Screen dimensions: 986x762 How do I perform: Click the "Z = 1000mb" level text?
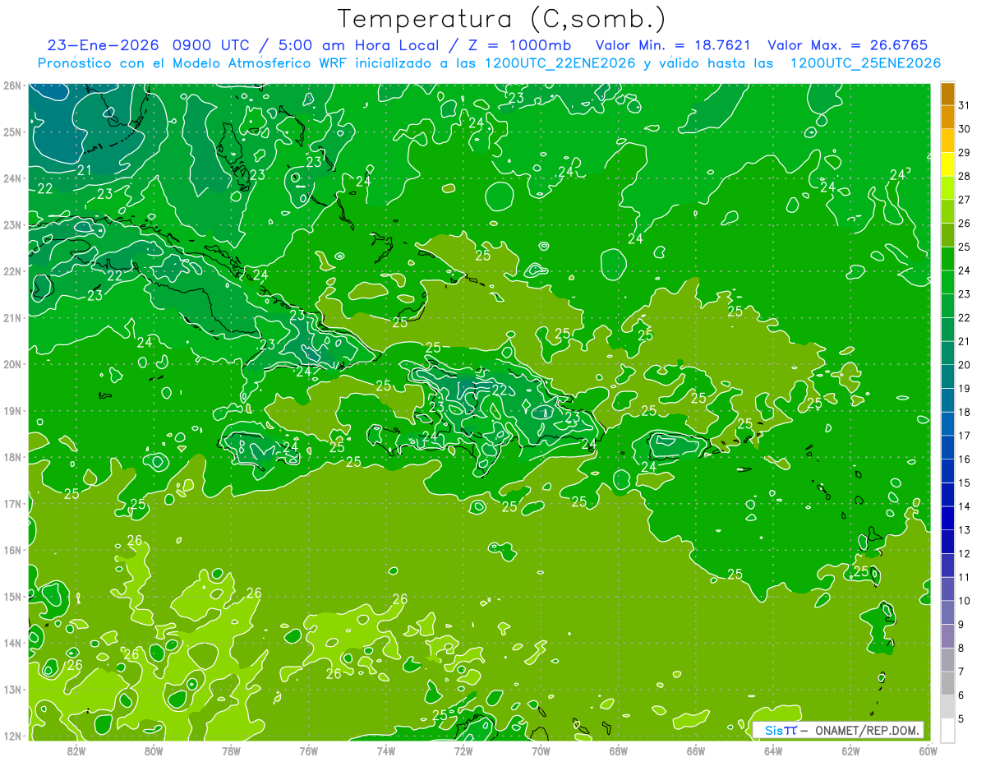pyautogui.click(x=519, y=46)
